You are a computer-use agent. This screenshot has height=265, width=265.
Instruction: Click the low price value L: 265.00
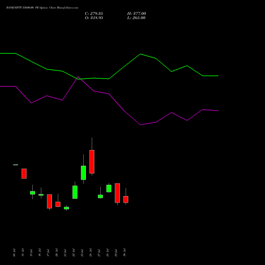(x=136, y=18)
